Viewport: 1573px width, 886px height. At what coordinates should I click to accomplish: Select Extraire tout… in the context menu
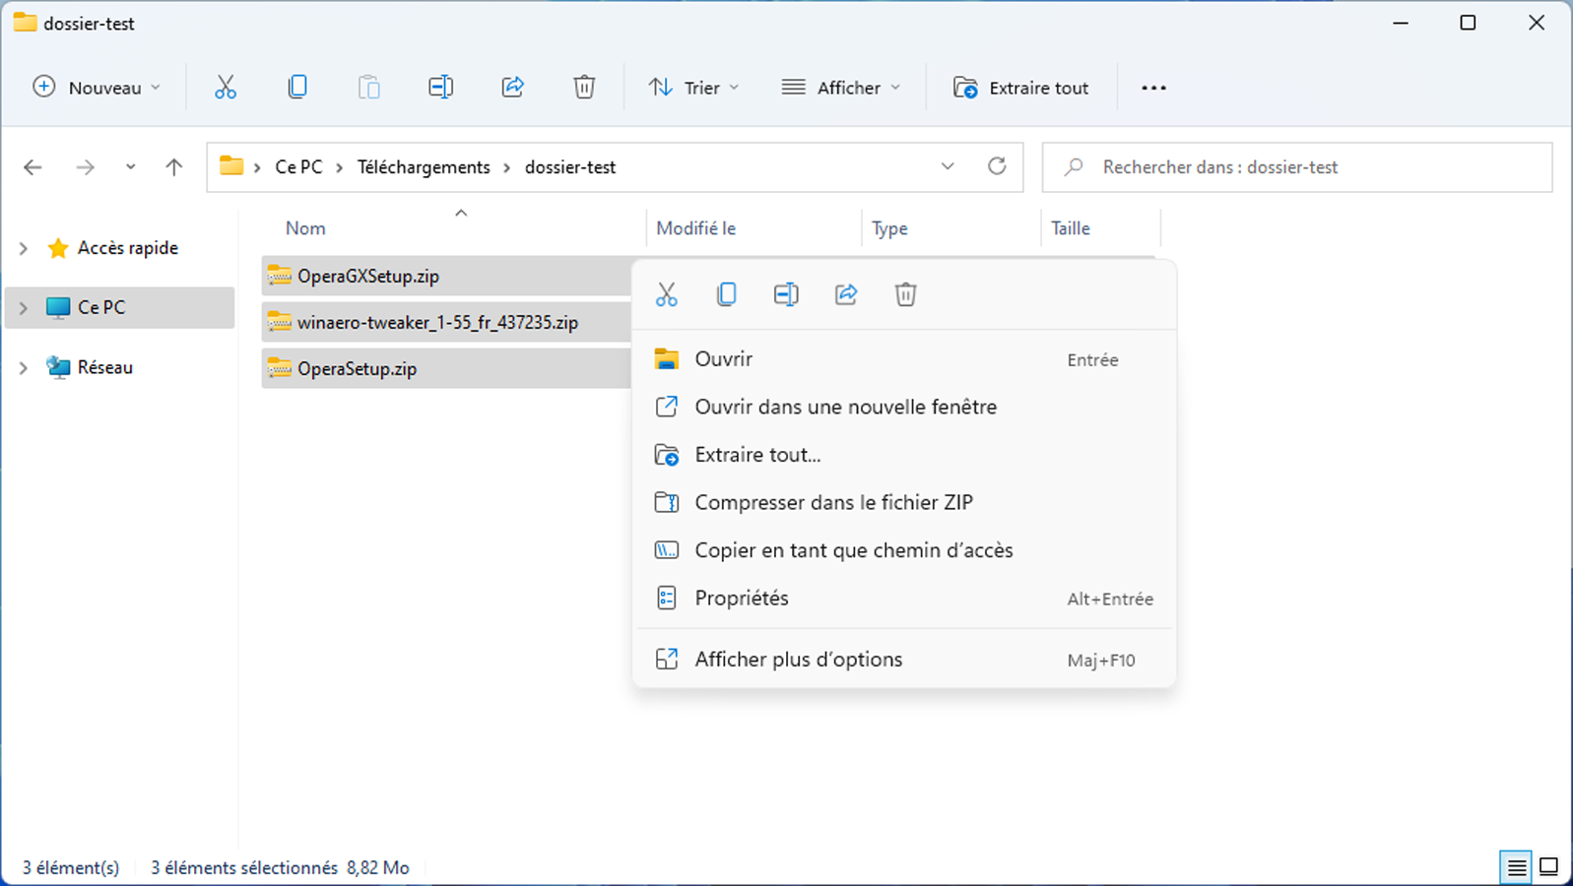click(757, 455)
